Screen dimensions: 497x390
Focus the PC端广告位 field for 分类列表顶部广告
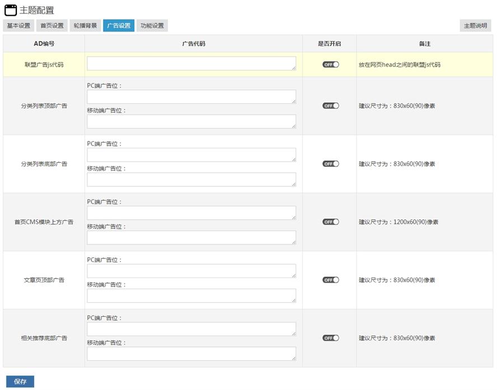pyautogui.click(x=191, y=97)
